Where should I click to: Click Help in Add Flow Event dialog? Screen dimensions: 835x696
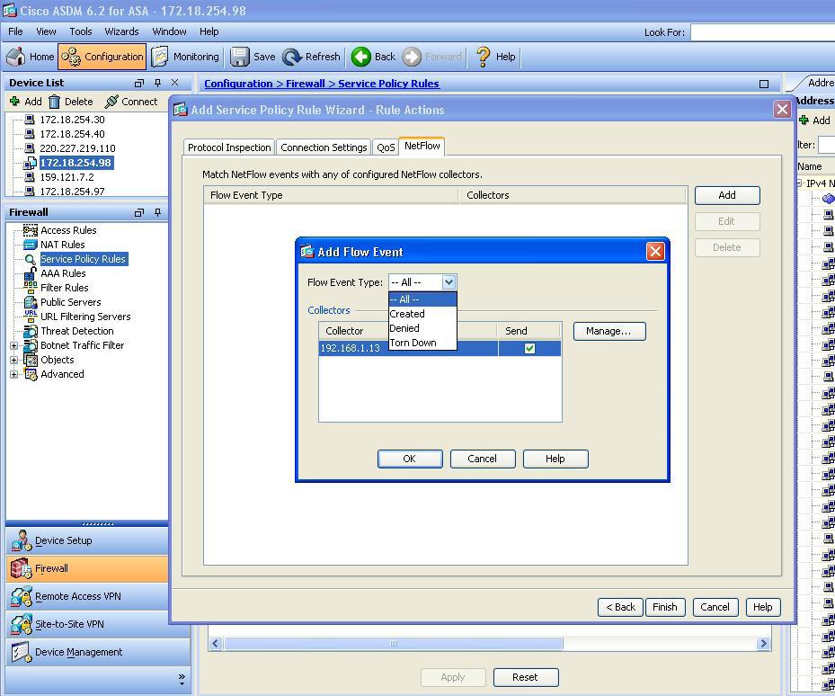click(x=555, y=459)
